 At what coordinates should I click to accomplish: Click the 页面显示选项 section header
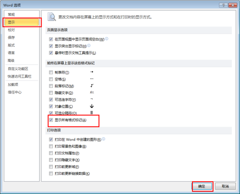click(x=57, y=30)
